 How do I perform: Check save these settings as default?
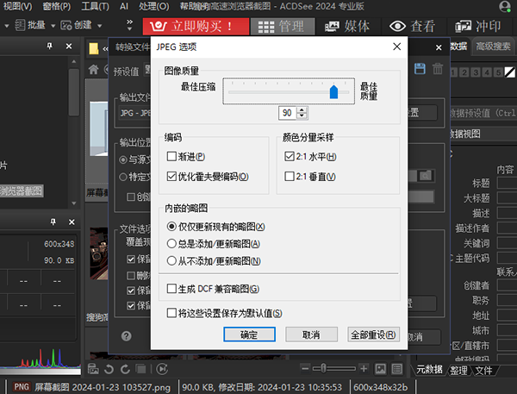pos(171,312)
